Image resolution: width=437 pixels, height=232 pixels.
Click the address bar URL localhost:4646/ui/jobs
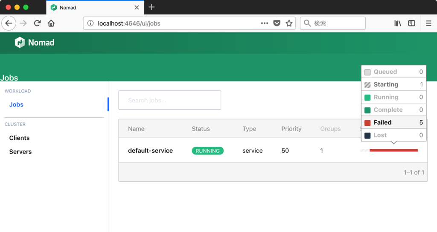[129, 23]
